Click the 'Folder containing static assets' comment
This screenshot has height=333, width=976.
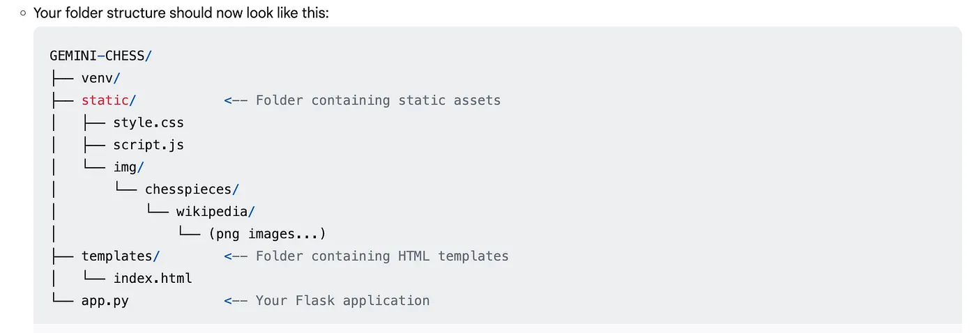[379, 100]
